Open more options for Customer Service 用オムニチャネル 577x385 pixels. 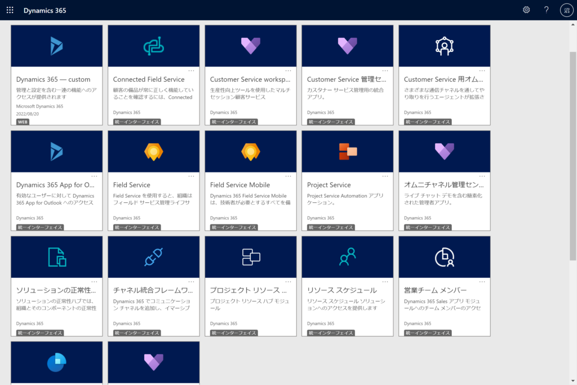coord(482,70)
